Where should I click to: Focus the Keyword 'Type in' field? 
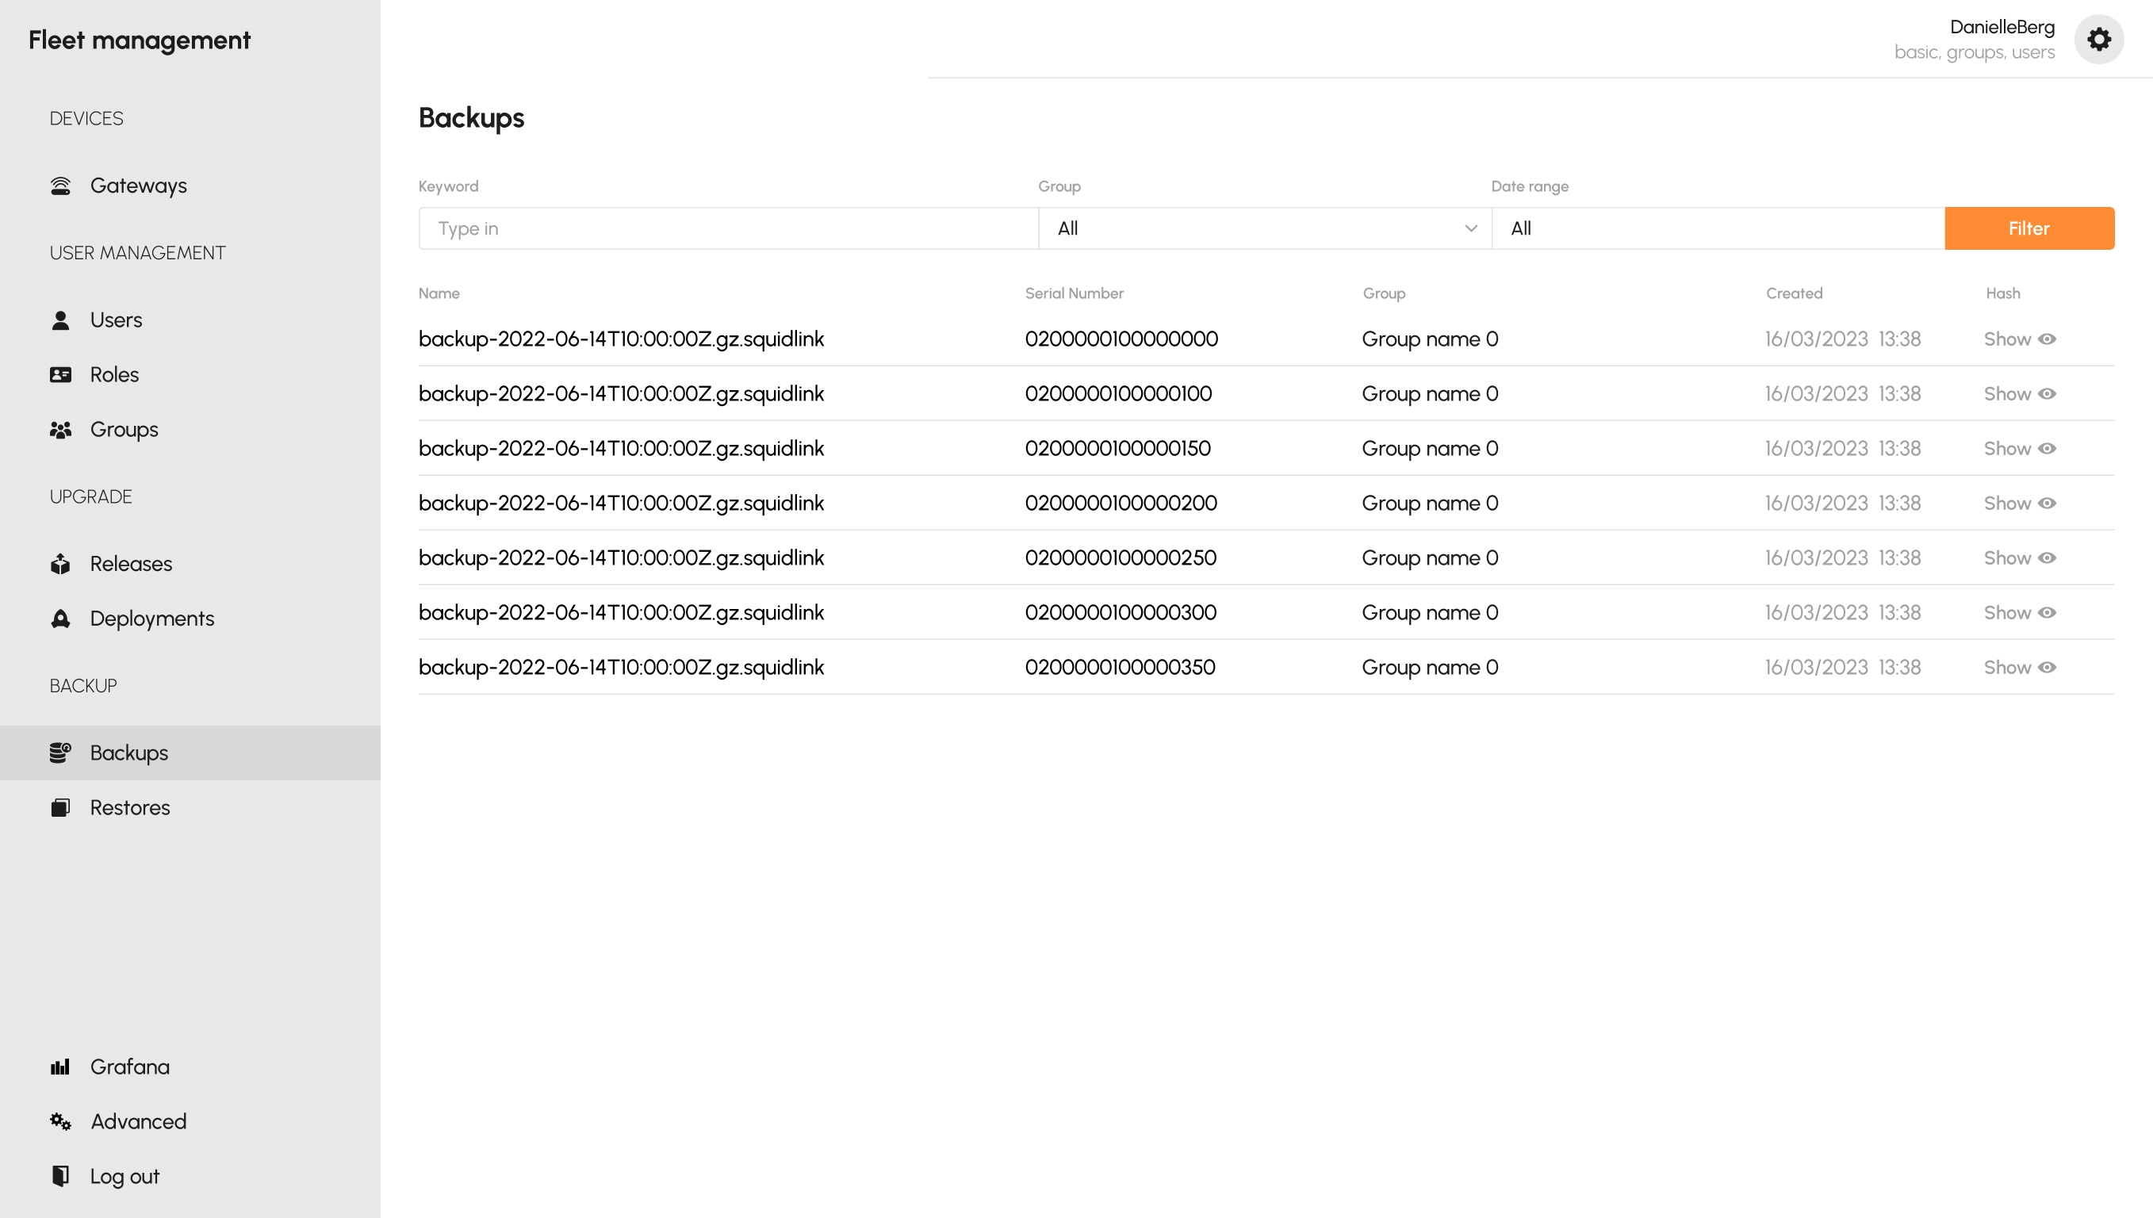728,228
